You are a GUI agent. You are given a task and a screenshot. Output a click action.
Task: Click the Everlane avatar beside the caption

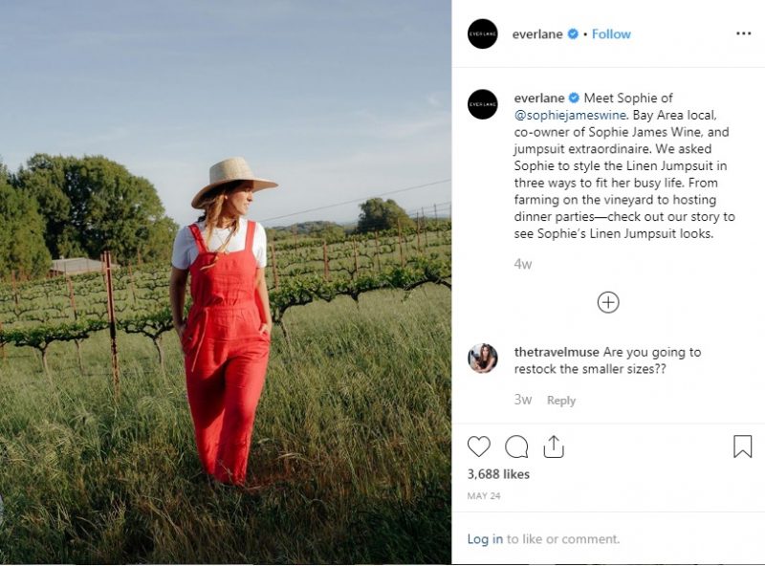point(483,104)
